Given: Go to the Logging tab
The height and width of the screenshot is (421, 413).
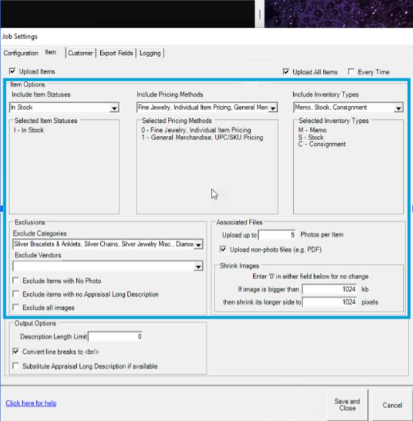Looking at the screenshot, I should [150, 53].
